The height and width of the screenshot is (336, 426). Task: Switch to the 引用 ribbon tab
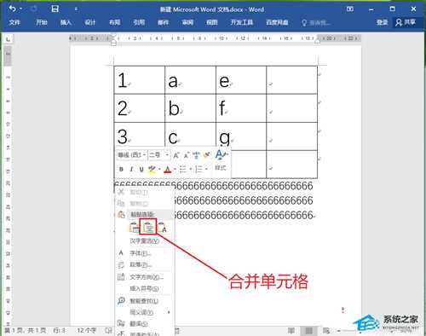(139, 22)
